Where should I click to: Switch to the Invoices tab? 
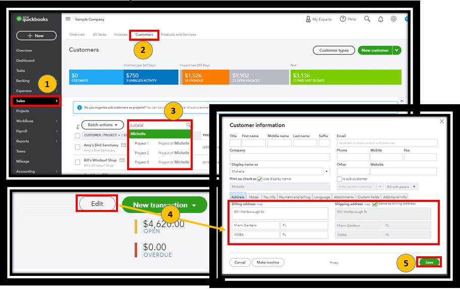click(121, 35)
